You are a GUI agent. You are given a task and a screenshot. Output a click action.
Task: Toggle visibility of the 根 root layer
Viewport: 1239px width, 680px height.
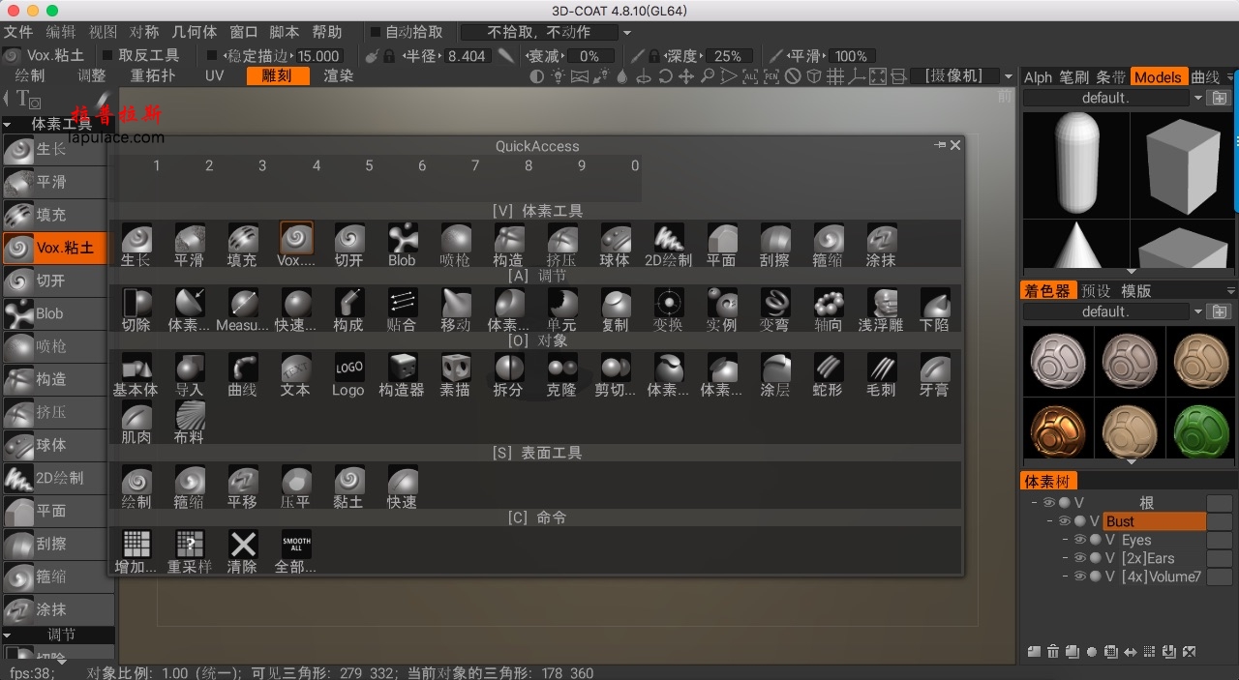coord(1048,503)
